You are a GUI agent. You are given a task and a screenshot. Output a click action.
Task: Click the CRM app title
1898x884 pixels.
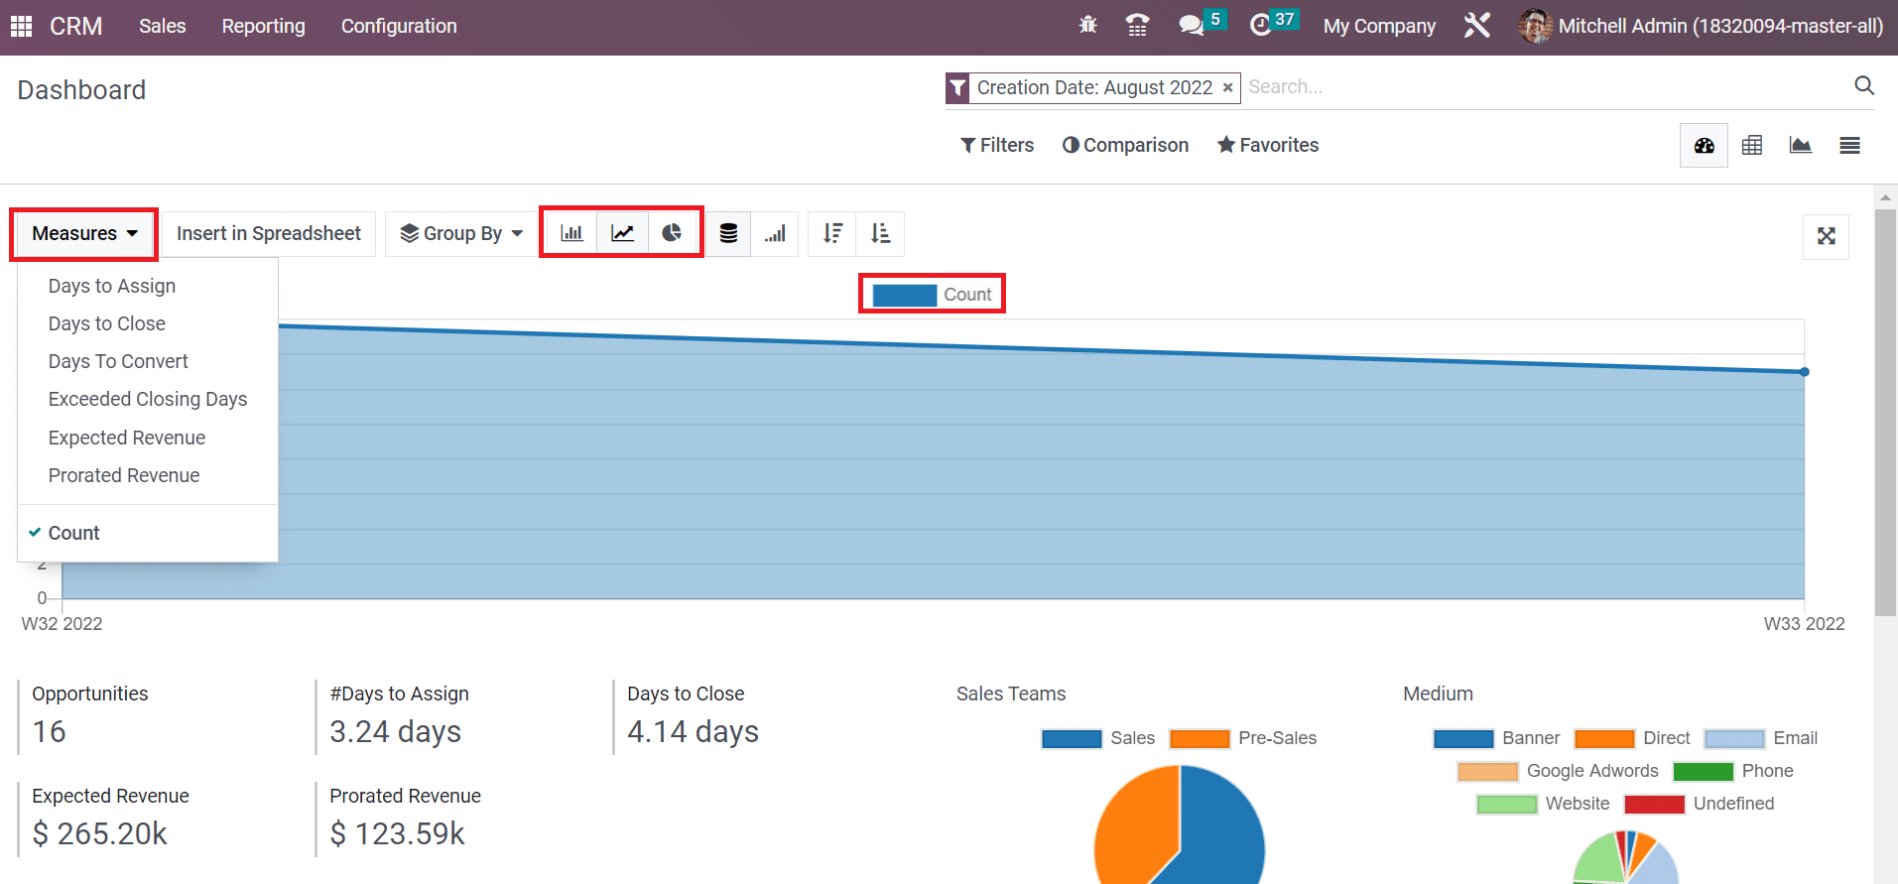75,26
